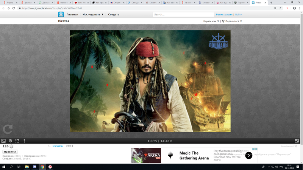
Task: Arrange pieces with the grid icon
Action: click(x=17, y=141)
